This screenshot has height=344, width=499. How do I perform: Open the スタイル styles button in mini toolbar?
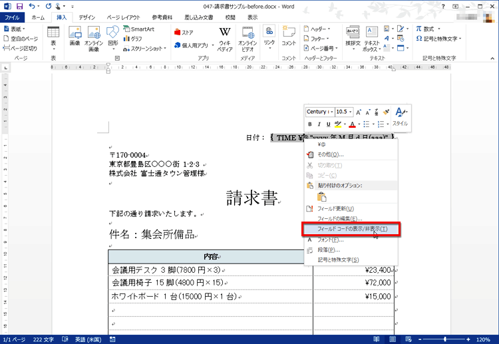pyautogui.click(x=401, y=117)
